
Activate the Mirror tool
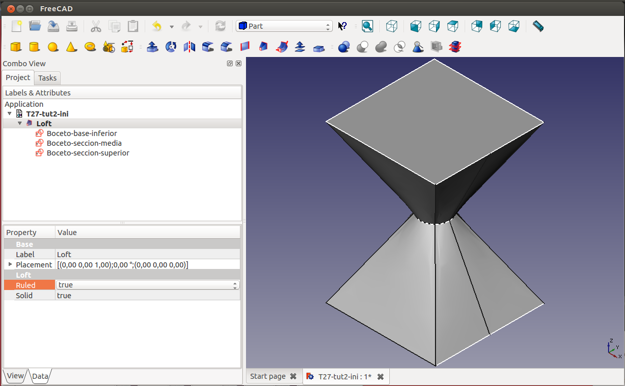coord(190,47)
